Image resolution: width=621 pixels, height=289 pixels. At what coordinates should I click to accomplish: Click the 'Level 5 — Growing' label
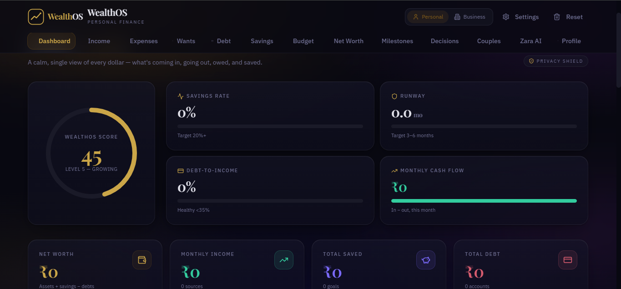click(x=91, y=169)
